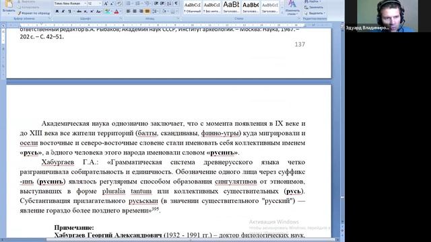This screenshot has width=431, height=242.
Task: Click the multilevel list icon
Action: point(147,3)
